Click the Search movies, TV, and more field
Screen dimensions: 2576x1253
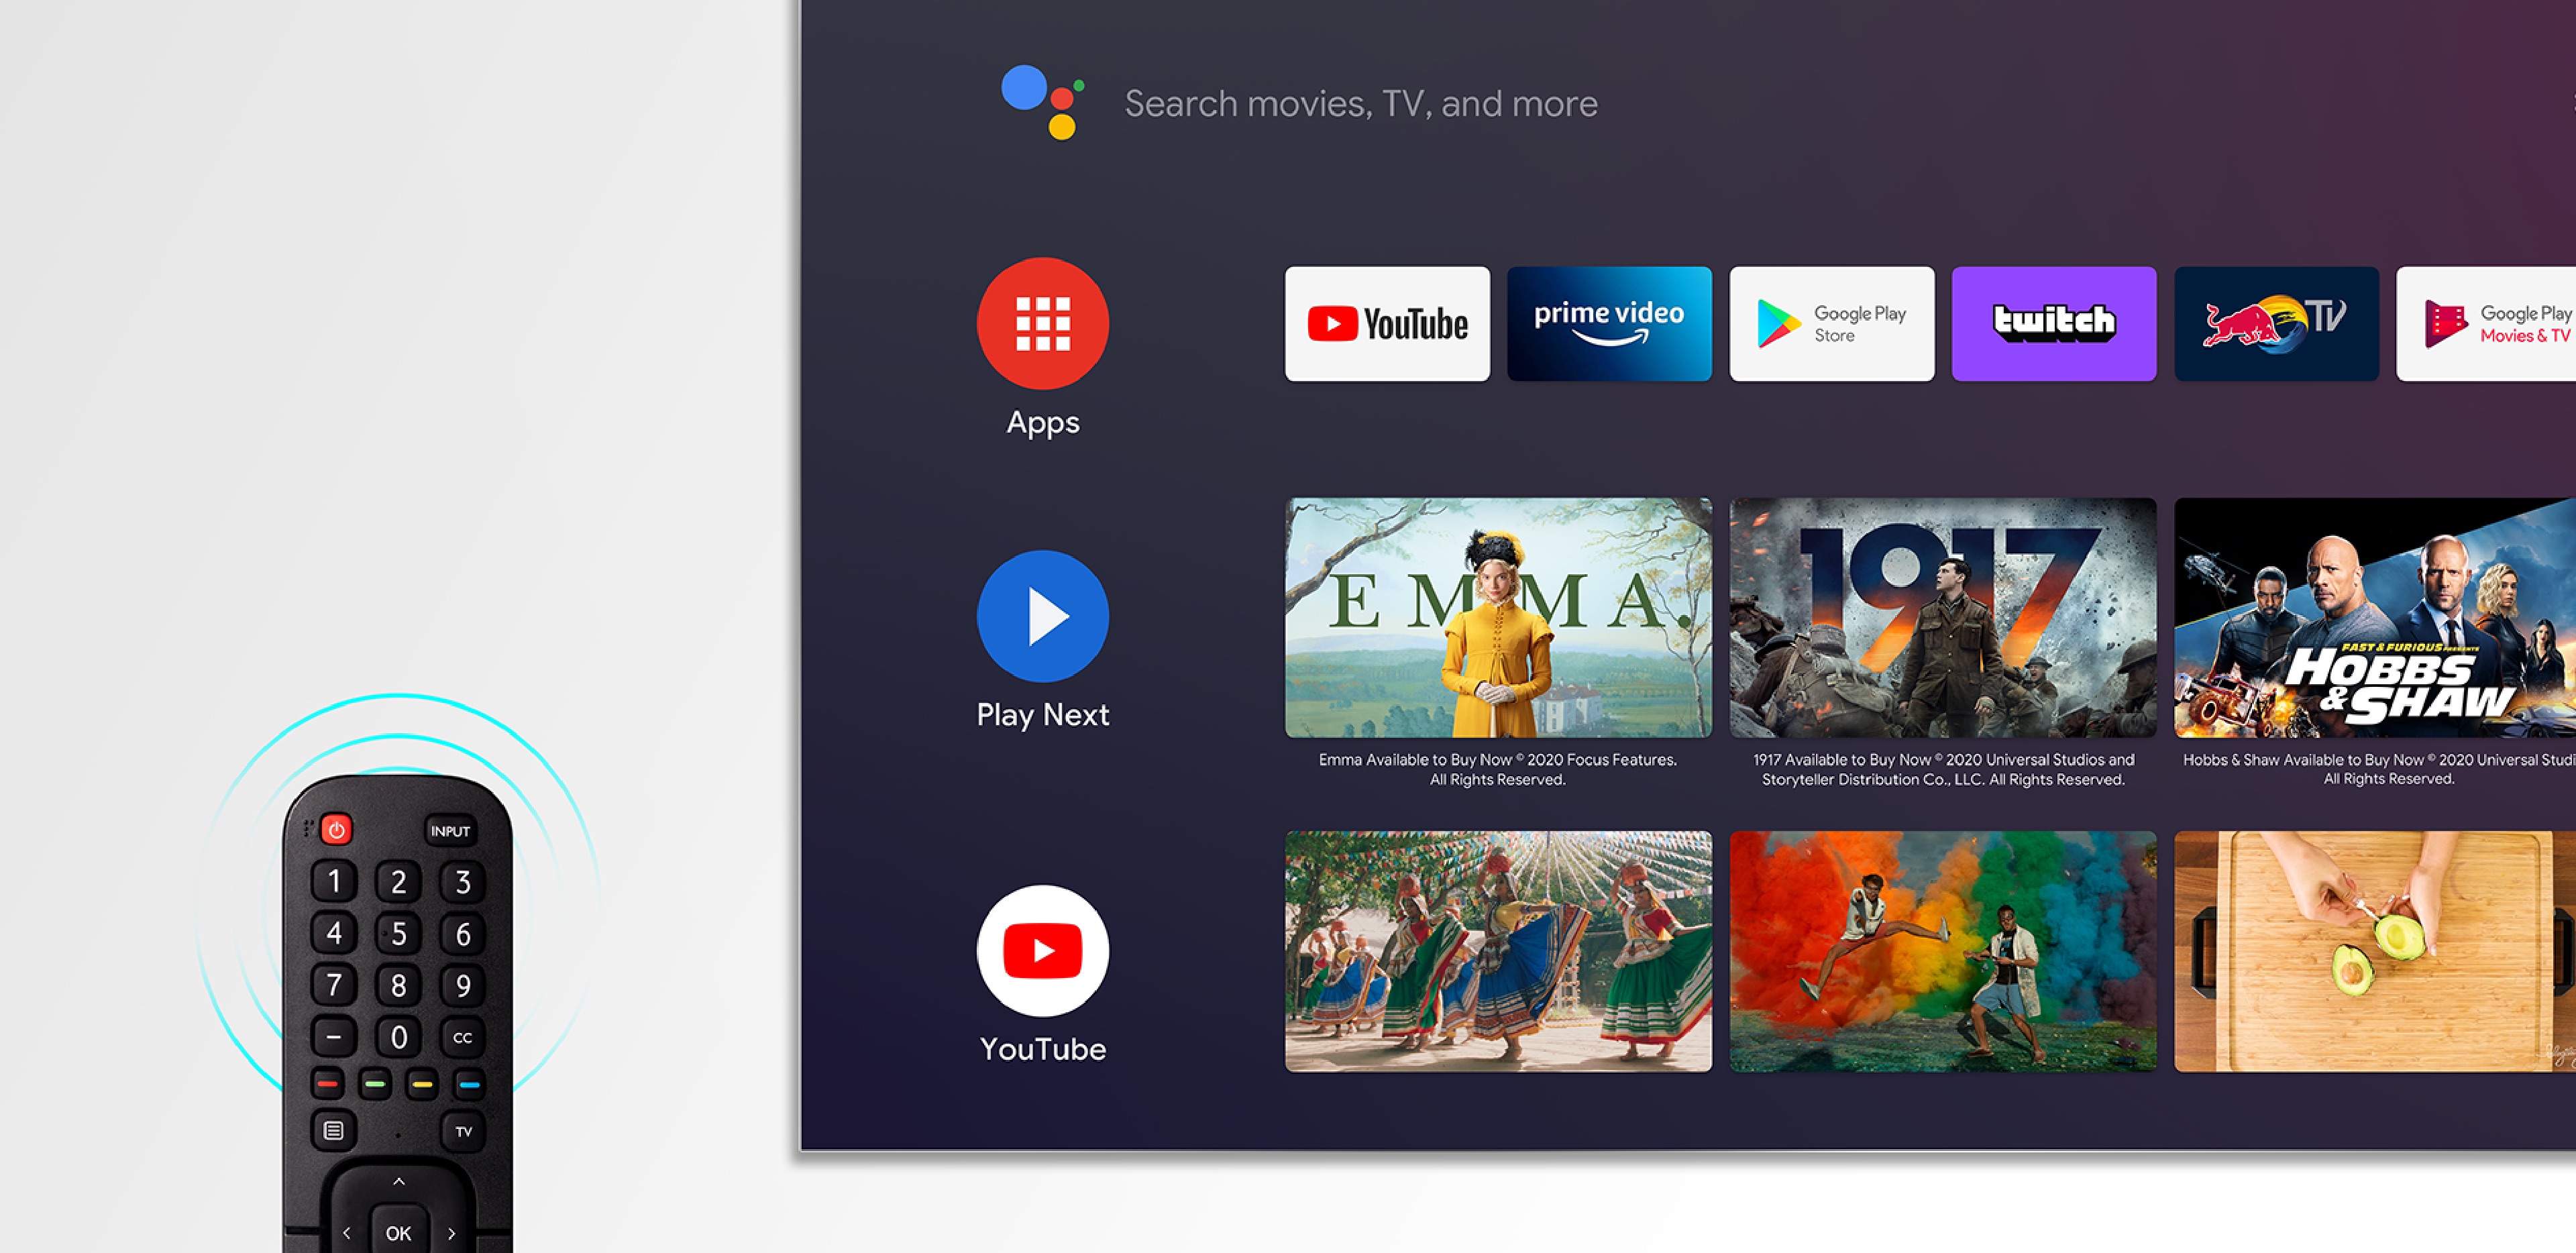[x=1360, y=104]
